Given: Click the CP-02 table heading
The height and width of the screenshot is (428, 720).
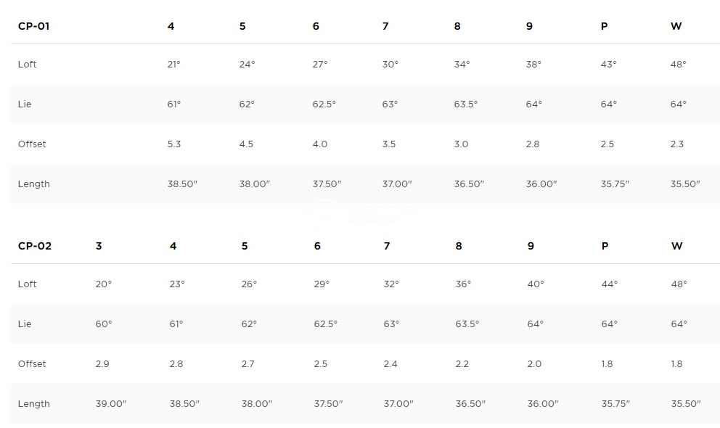Looking at the screenshot, I should click(34, 246).
